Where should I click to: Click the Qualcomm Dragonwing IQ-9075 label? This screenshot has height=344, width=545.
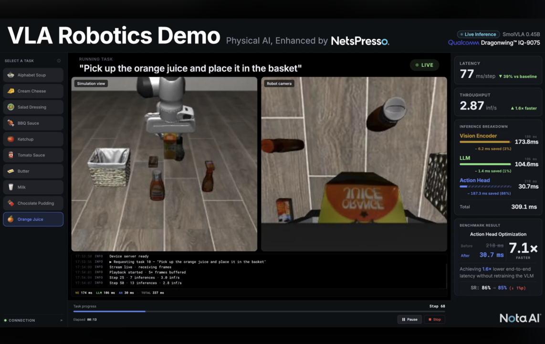click(494, 43)
